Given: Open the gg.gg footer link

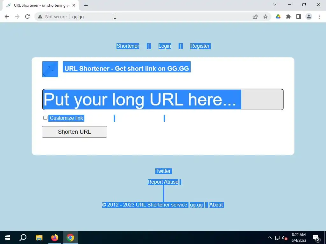Looking at the screenshot, I should coord(196,205).
